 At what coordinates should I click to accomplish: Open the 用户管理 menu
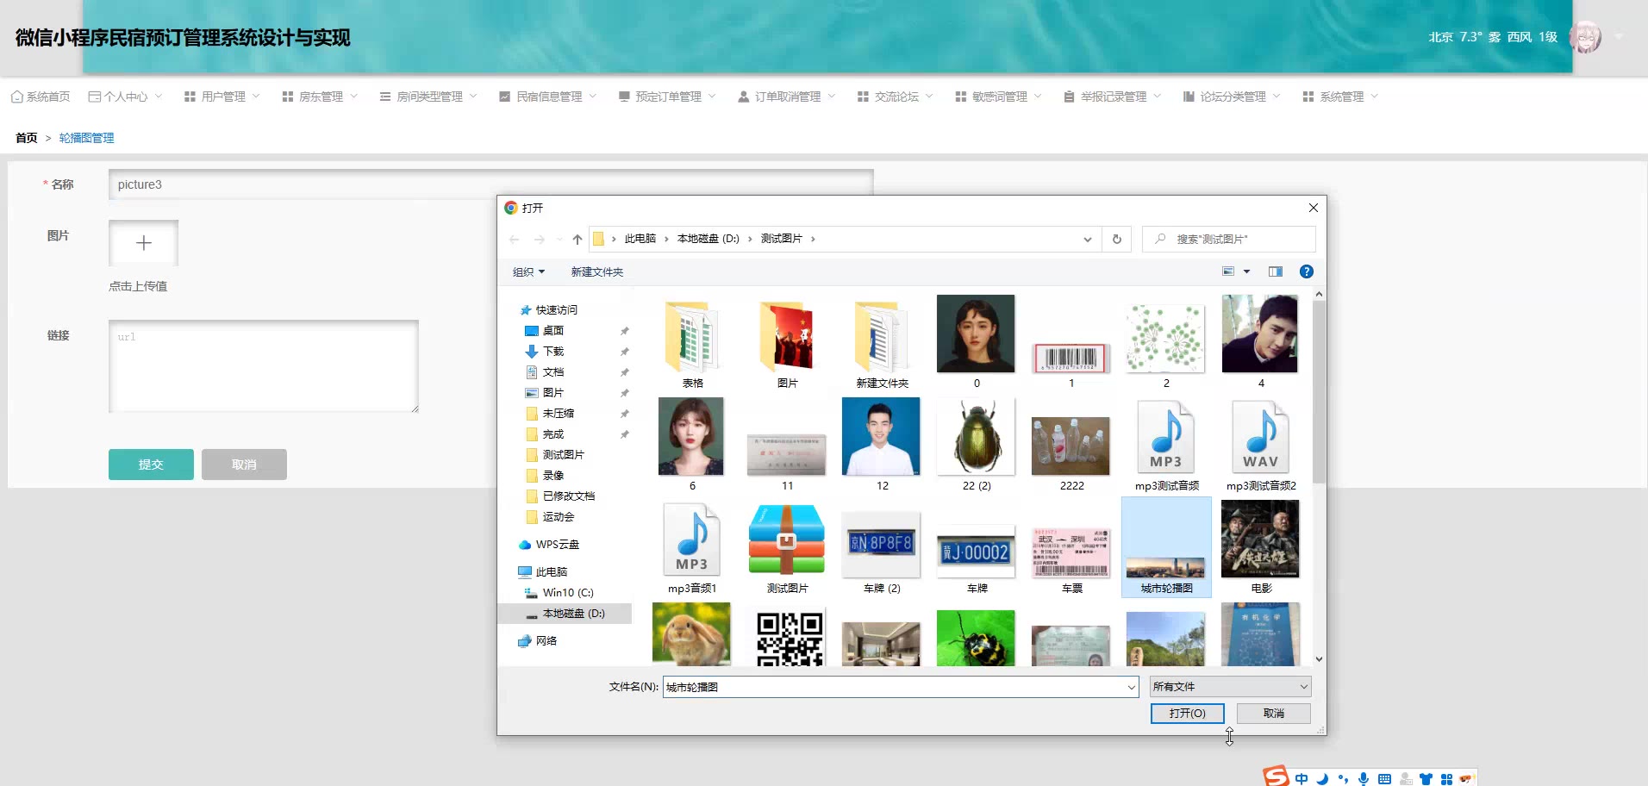[x=222, y=97]
